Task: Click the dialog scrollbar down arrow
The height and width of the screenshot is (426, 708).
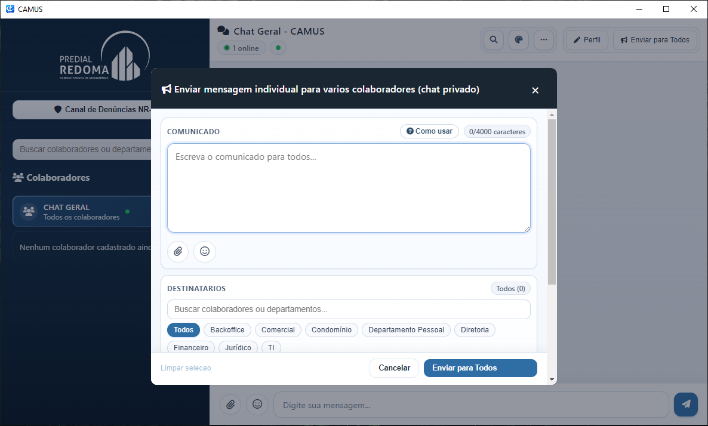Action: pyautogui.click(x=552, y=379)
